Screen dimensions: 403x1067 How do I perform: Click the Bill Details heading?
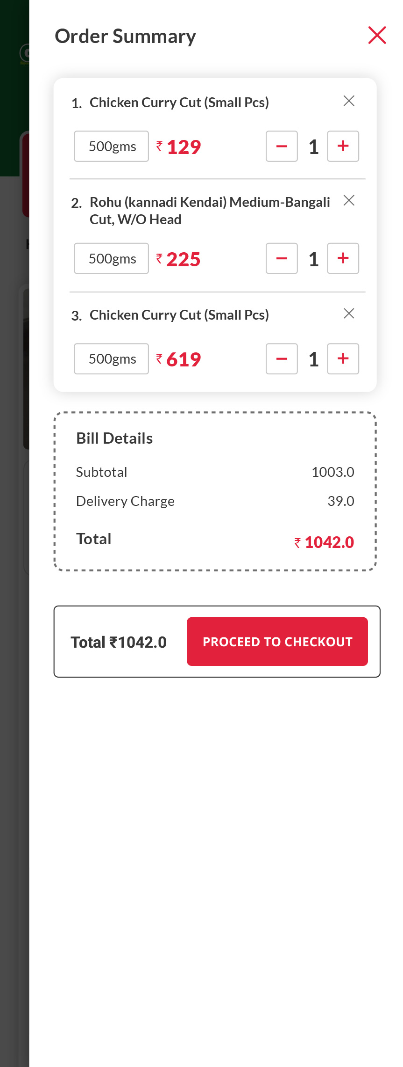114,438
